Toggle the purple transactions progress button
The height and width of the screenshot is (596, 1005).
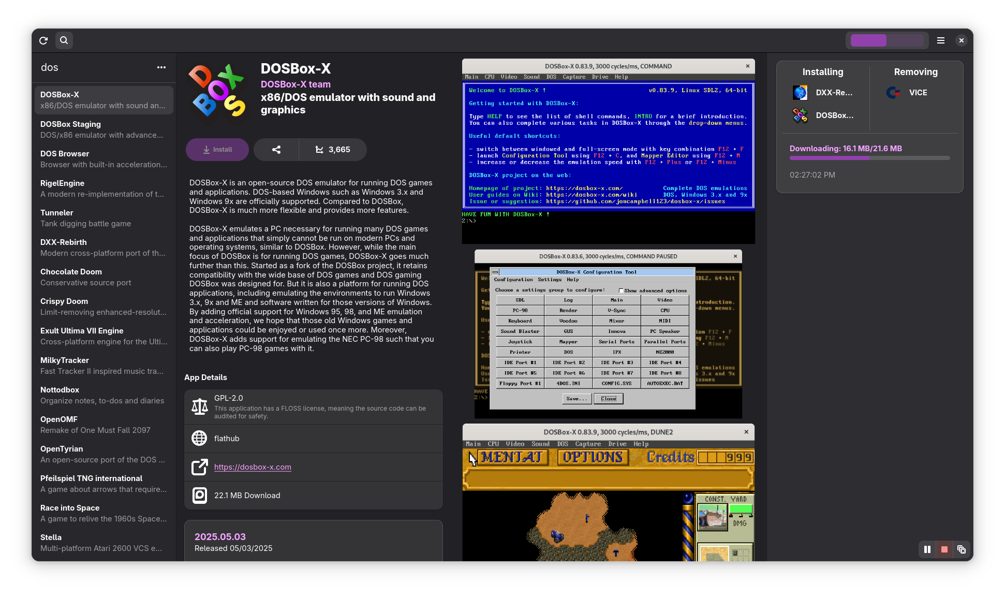coord(887,40)
